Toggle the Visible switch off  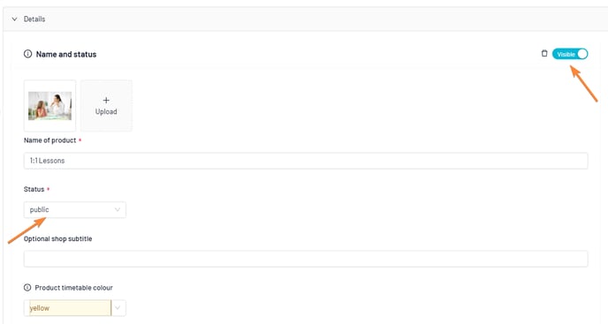coord(570,54)
